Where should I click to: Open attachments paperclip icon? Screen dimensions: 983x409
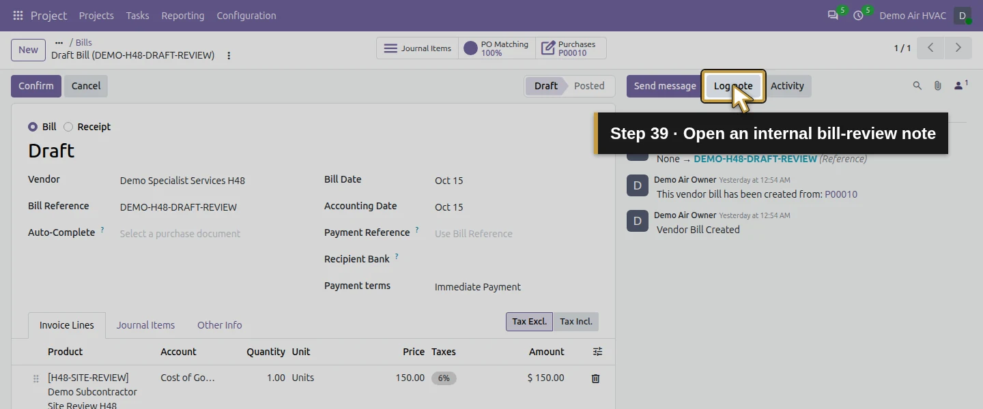pos(938,86)
